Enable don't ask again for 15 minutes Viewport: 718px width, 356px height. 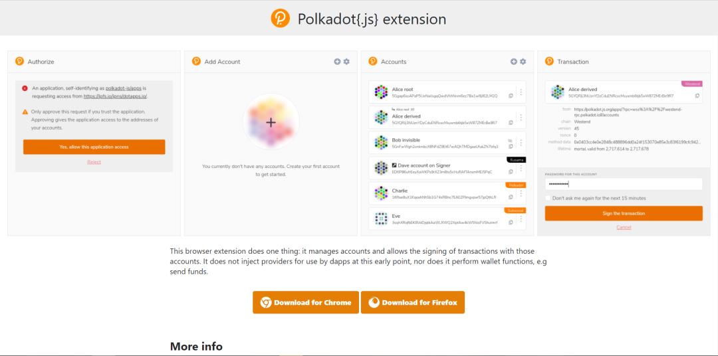coord(548,198)
